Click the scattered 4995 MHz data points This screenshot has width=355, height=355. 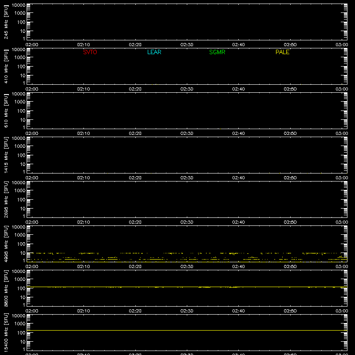(187, 257)
